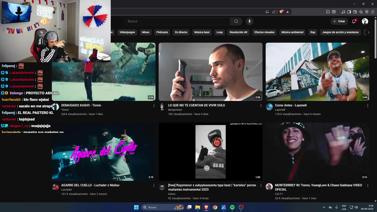Select the Loop filter chip
The height and width of the screenshot is (212, 377).
(219, 32)
